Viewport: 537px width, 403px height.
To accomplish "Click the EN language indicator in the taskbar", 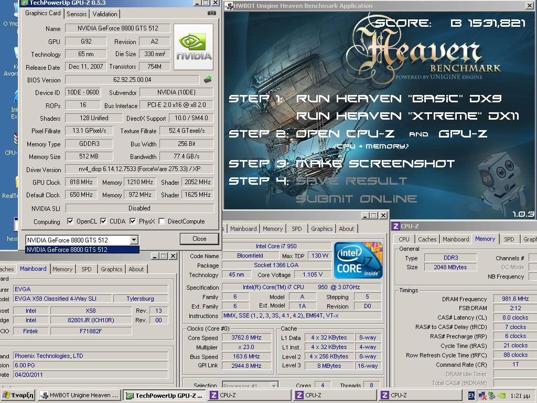I will [x=471, y=396].
